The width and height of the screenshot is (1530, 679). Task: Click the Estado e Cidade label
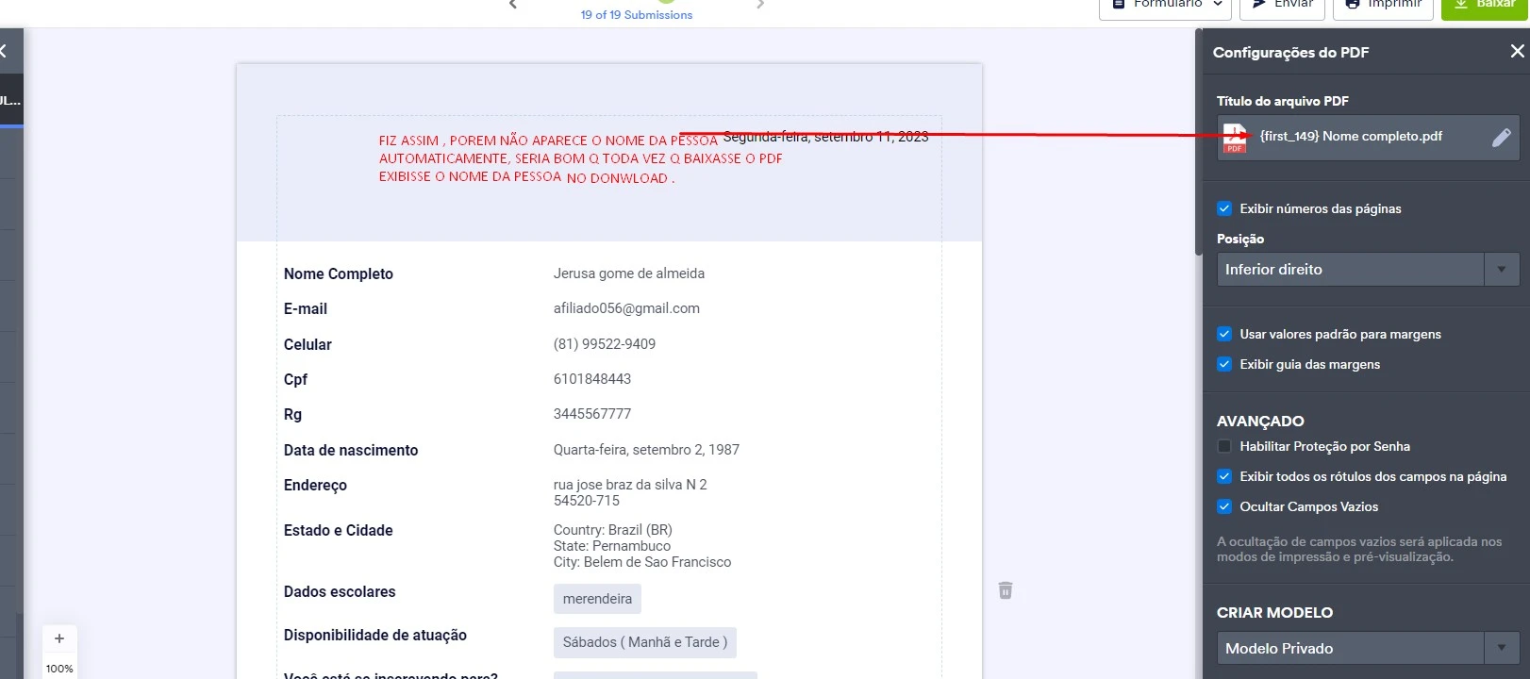tap(339, 531)
